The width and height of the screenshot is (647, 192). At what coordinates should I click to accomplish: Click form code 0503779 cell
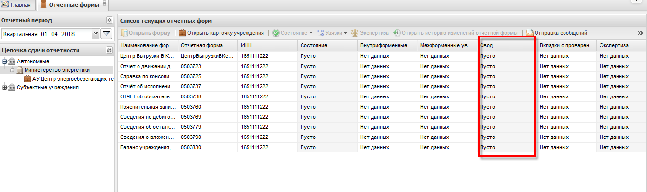click(207, 127)
